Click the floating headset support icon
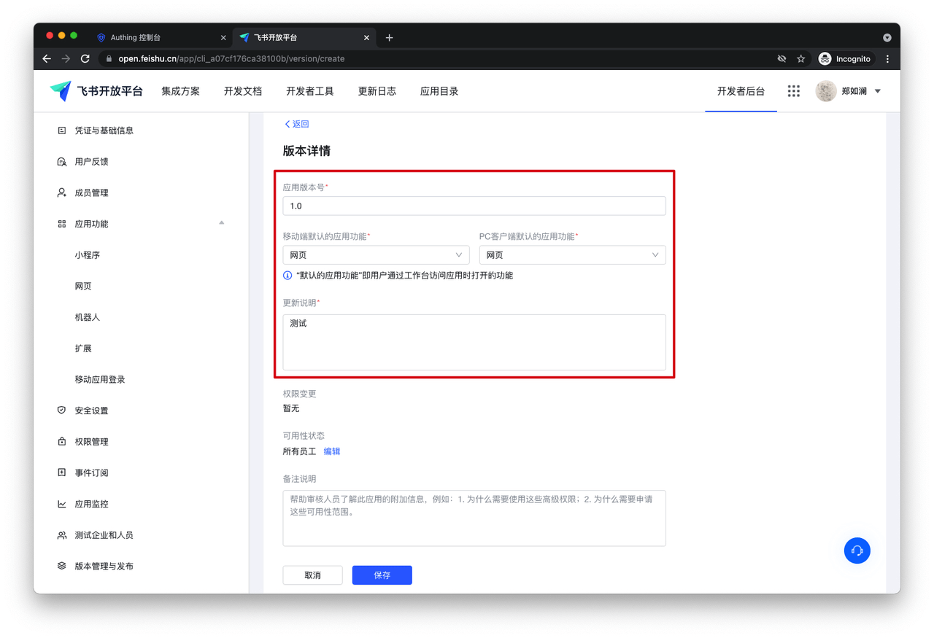The width and height of the screenshot is (934, 638). point(857,551)
